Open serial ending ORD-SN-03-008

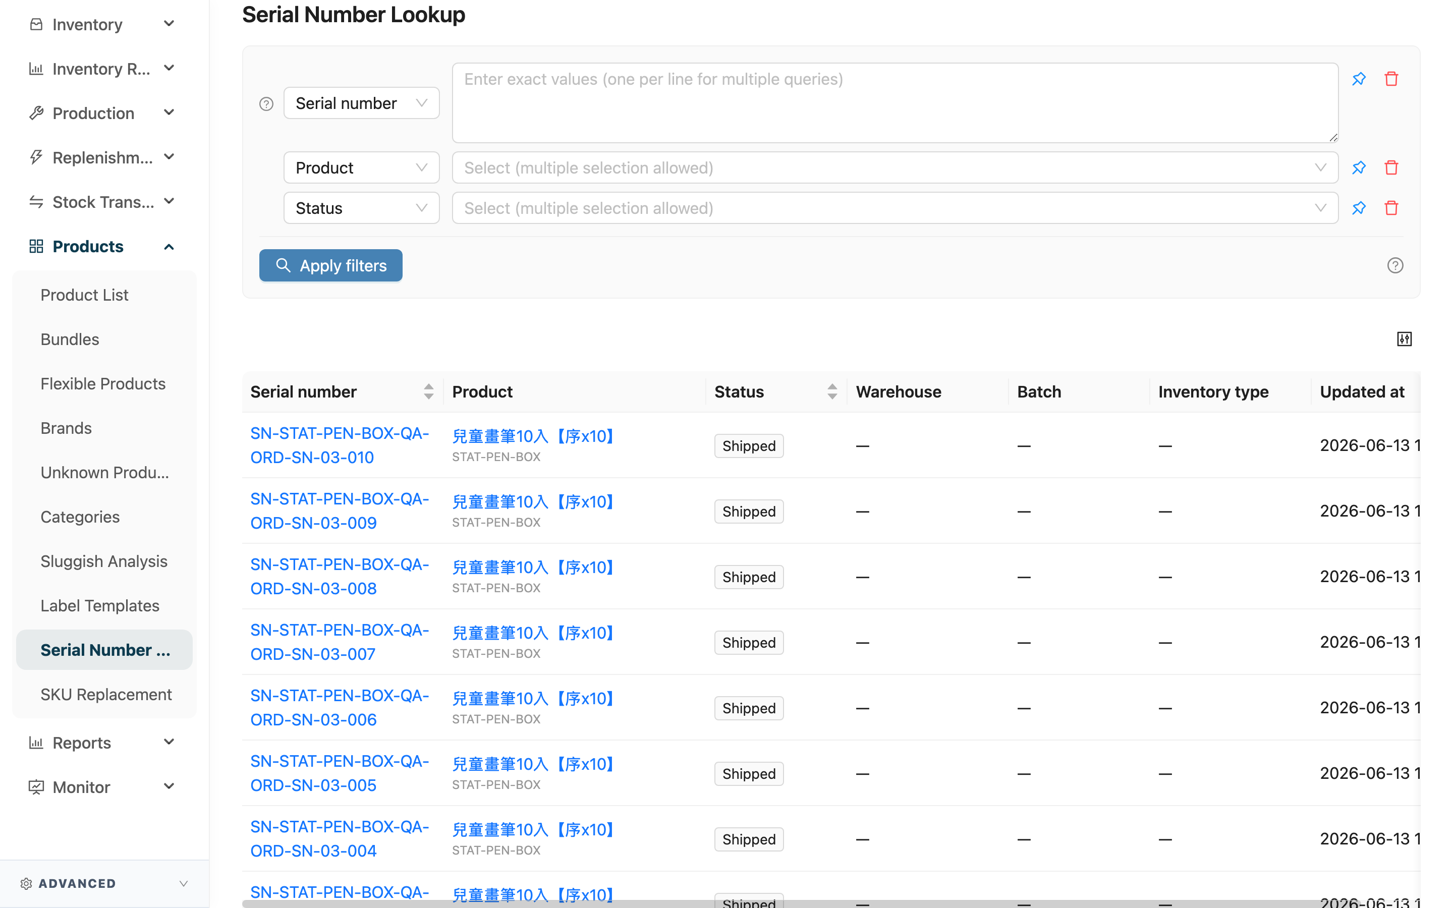pos(339,577)
